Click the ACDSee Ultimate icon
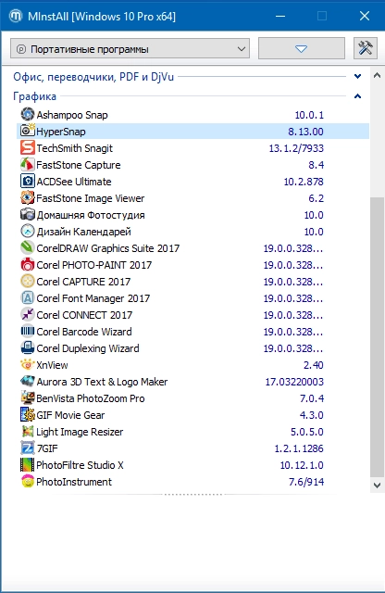The width and height of the screenshot is (385, 593). point(27,181)
